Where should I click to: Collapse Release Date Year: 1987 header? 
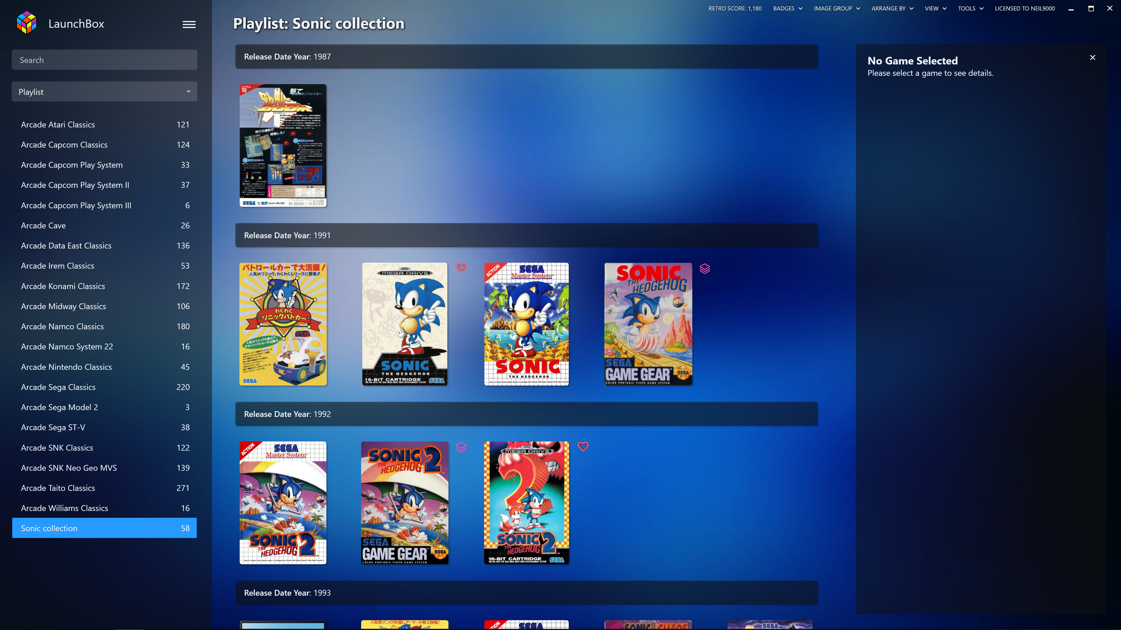pos(527,57)
